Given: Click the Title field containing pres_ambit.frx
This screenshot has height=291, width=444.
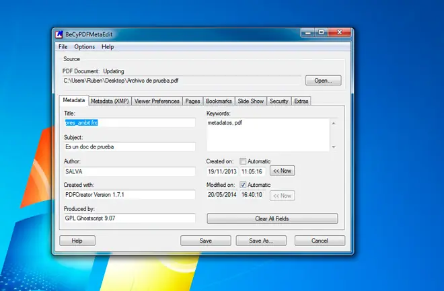Looking at the screenshot, I should pyautogui.click(x=130, y=123).
